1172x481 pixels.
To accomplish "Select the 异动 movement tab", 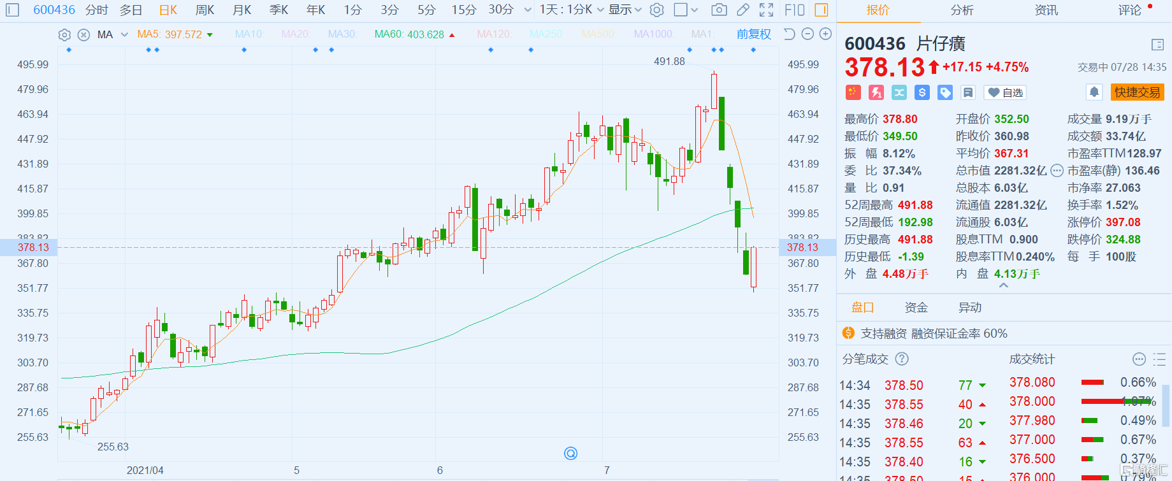I will (969, 308).
